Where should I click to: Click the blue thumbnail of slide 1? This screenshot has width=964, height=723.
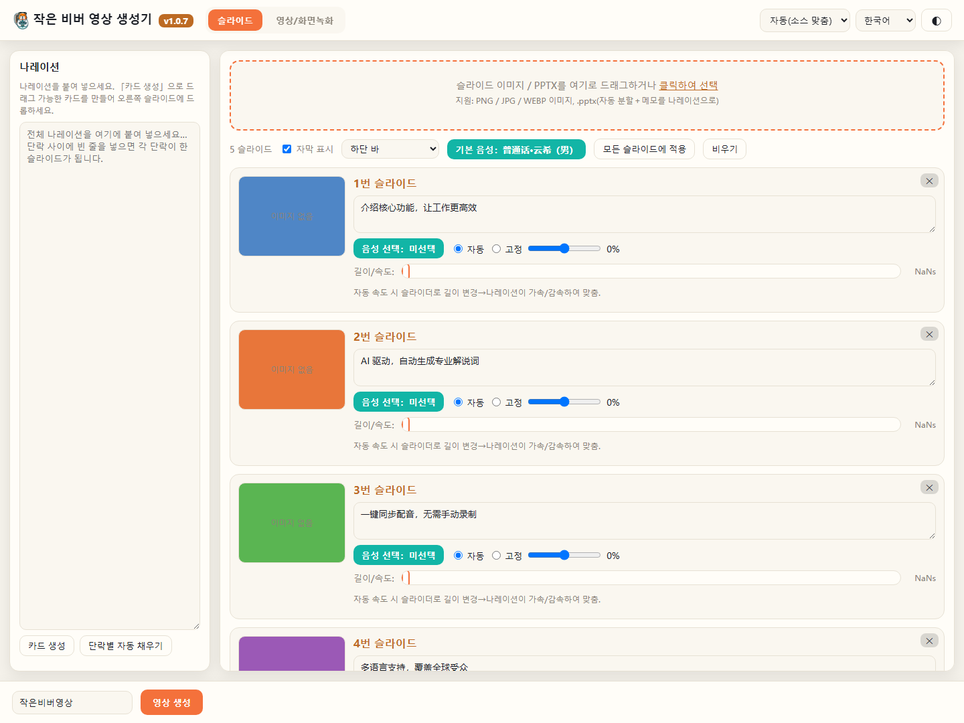pyautogui.click(x=292, y=216)
